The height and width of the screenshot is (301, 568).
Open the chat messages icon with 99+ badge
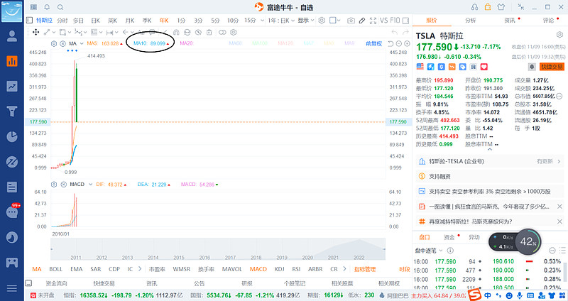coord(12,212)
